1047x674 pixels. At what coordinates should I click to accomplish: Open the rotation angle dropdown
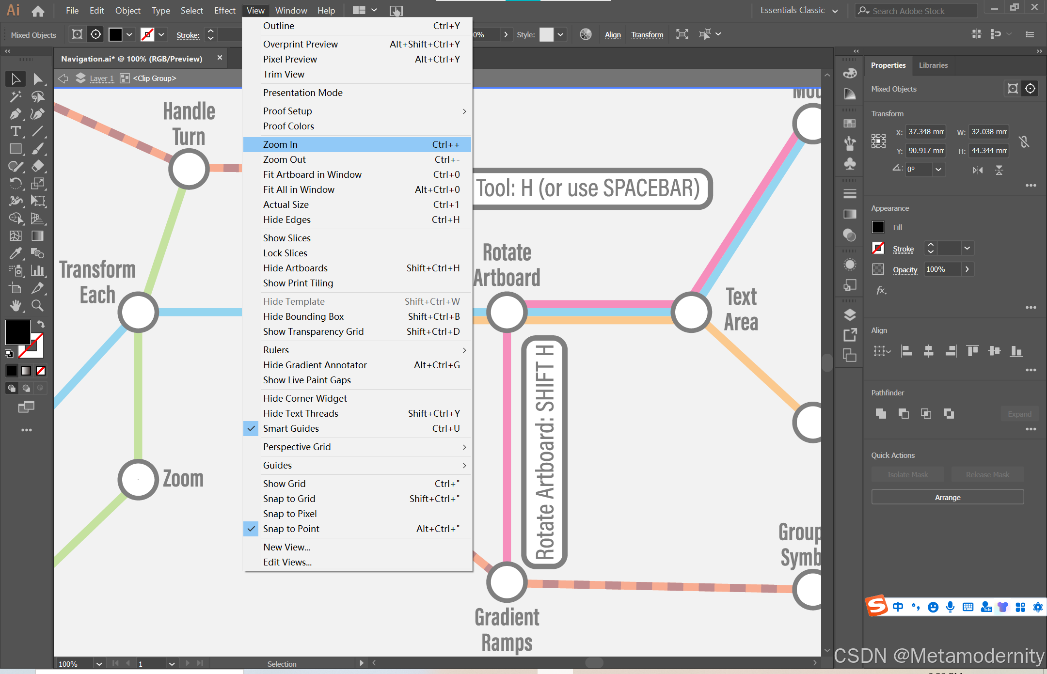click(938, 169)
